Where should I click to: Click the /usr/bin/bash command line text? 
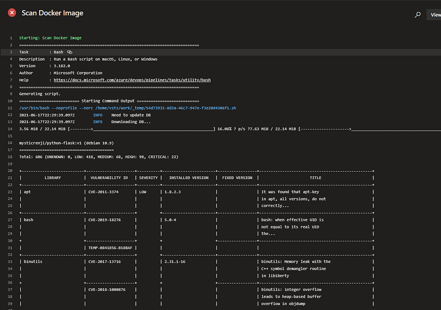pyautogui.click(x=127, y=108)
